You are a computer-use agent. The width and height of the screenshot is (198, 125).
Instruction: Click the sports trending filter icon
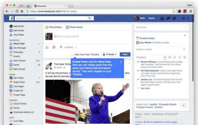pos(180,57)
